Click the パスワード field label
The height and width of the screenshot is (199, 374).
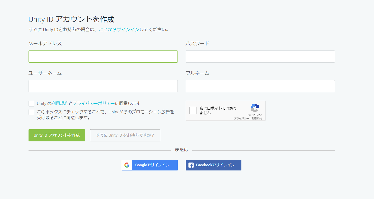[x=198, y=44]
